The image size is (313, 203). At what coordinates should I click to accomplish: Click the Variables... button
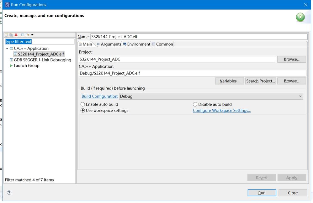pyautogui.click(x=229, y=81)
